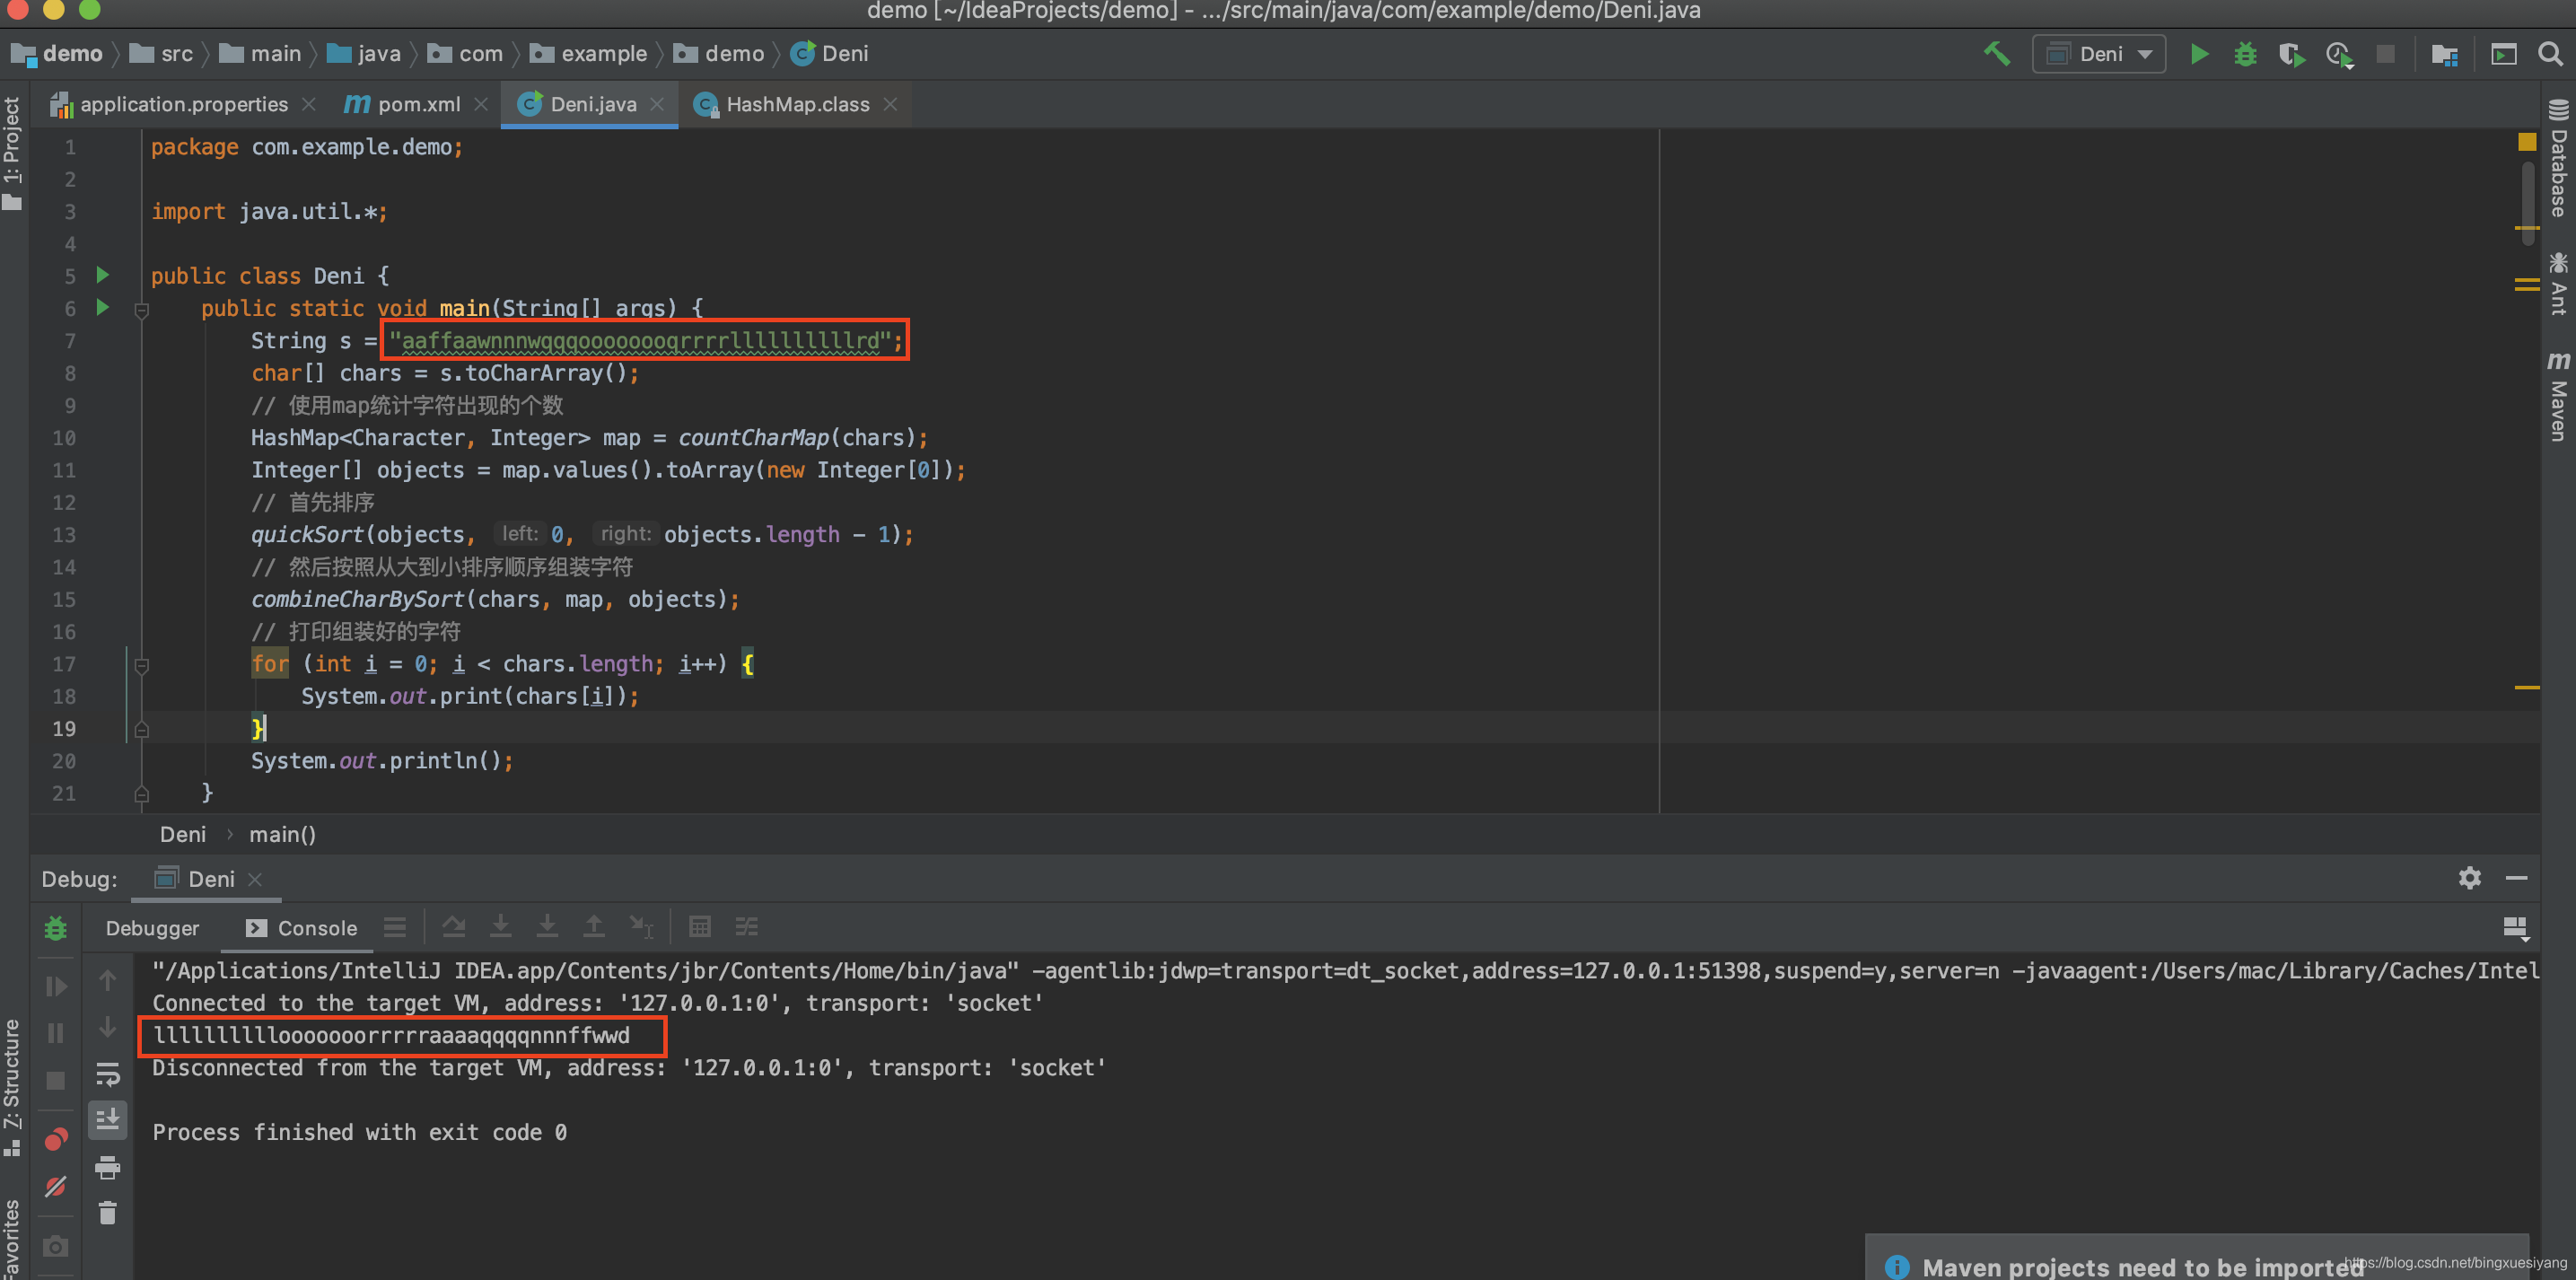Switch to Debugger tab
This screenshot has height=1280, width=2576.
point(152,928)
